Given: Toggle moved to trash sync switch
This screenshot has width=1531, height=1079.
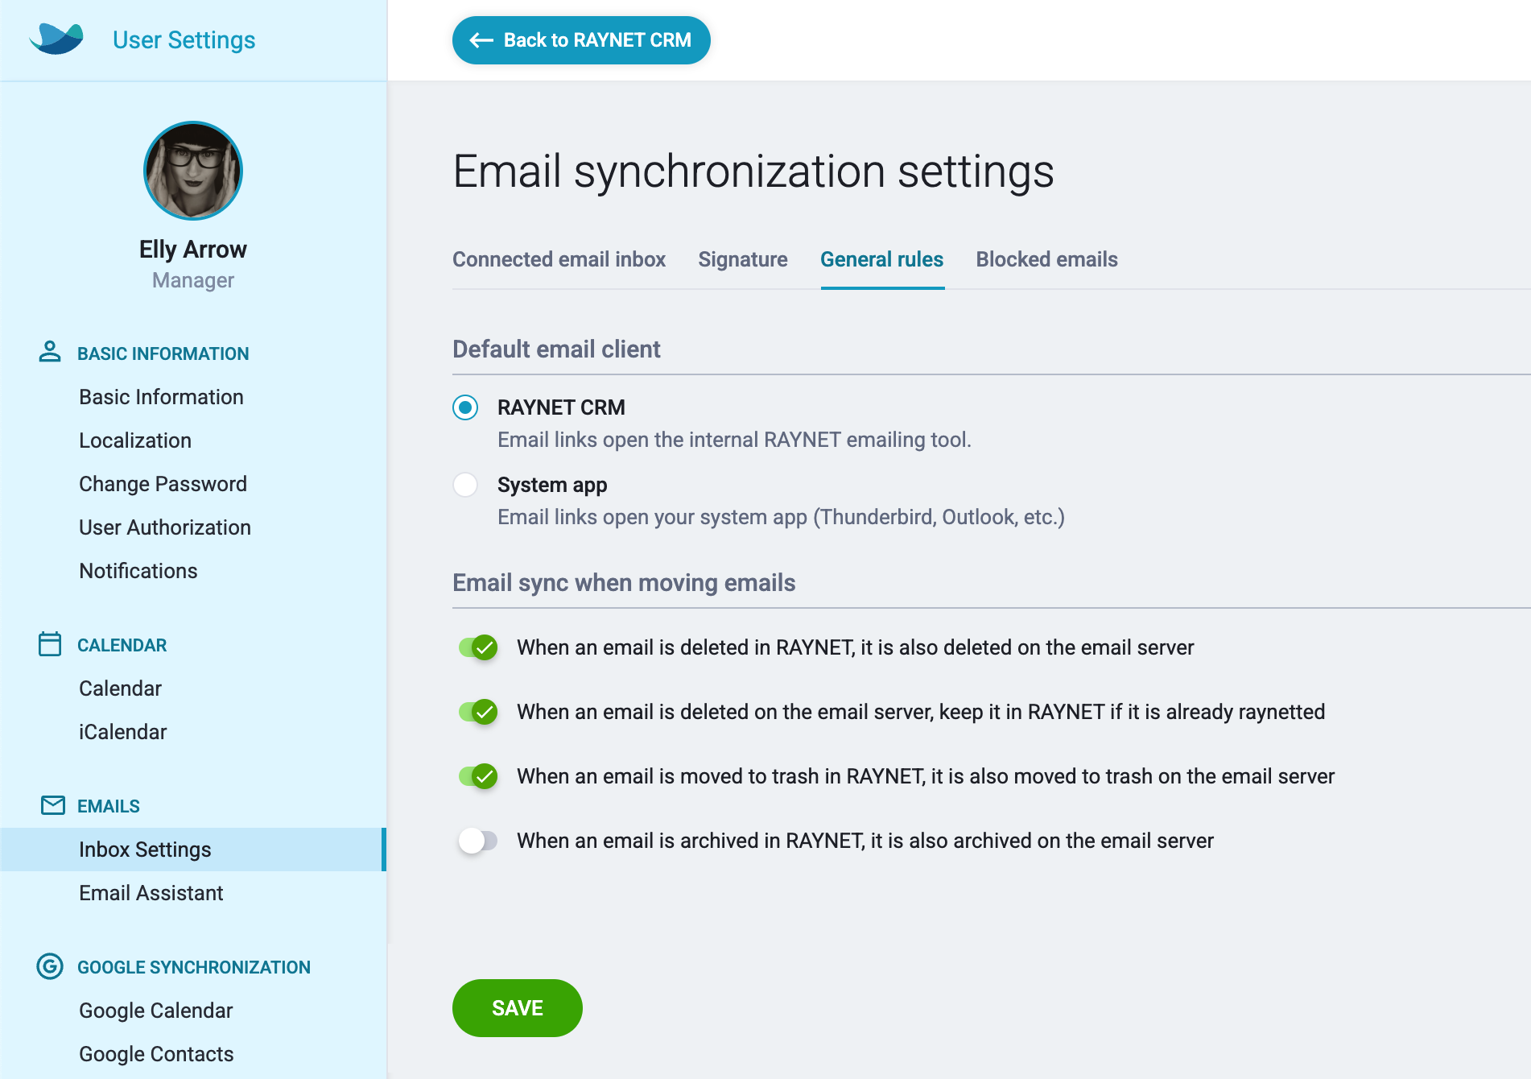Looking at the screenshot, I should point(478,776).
